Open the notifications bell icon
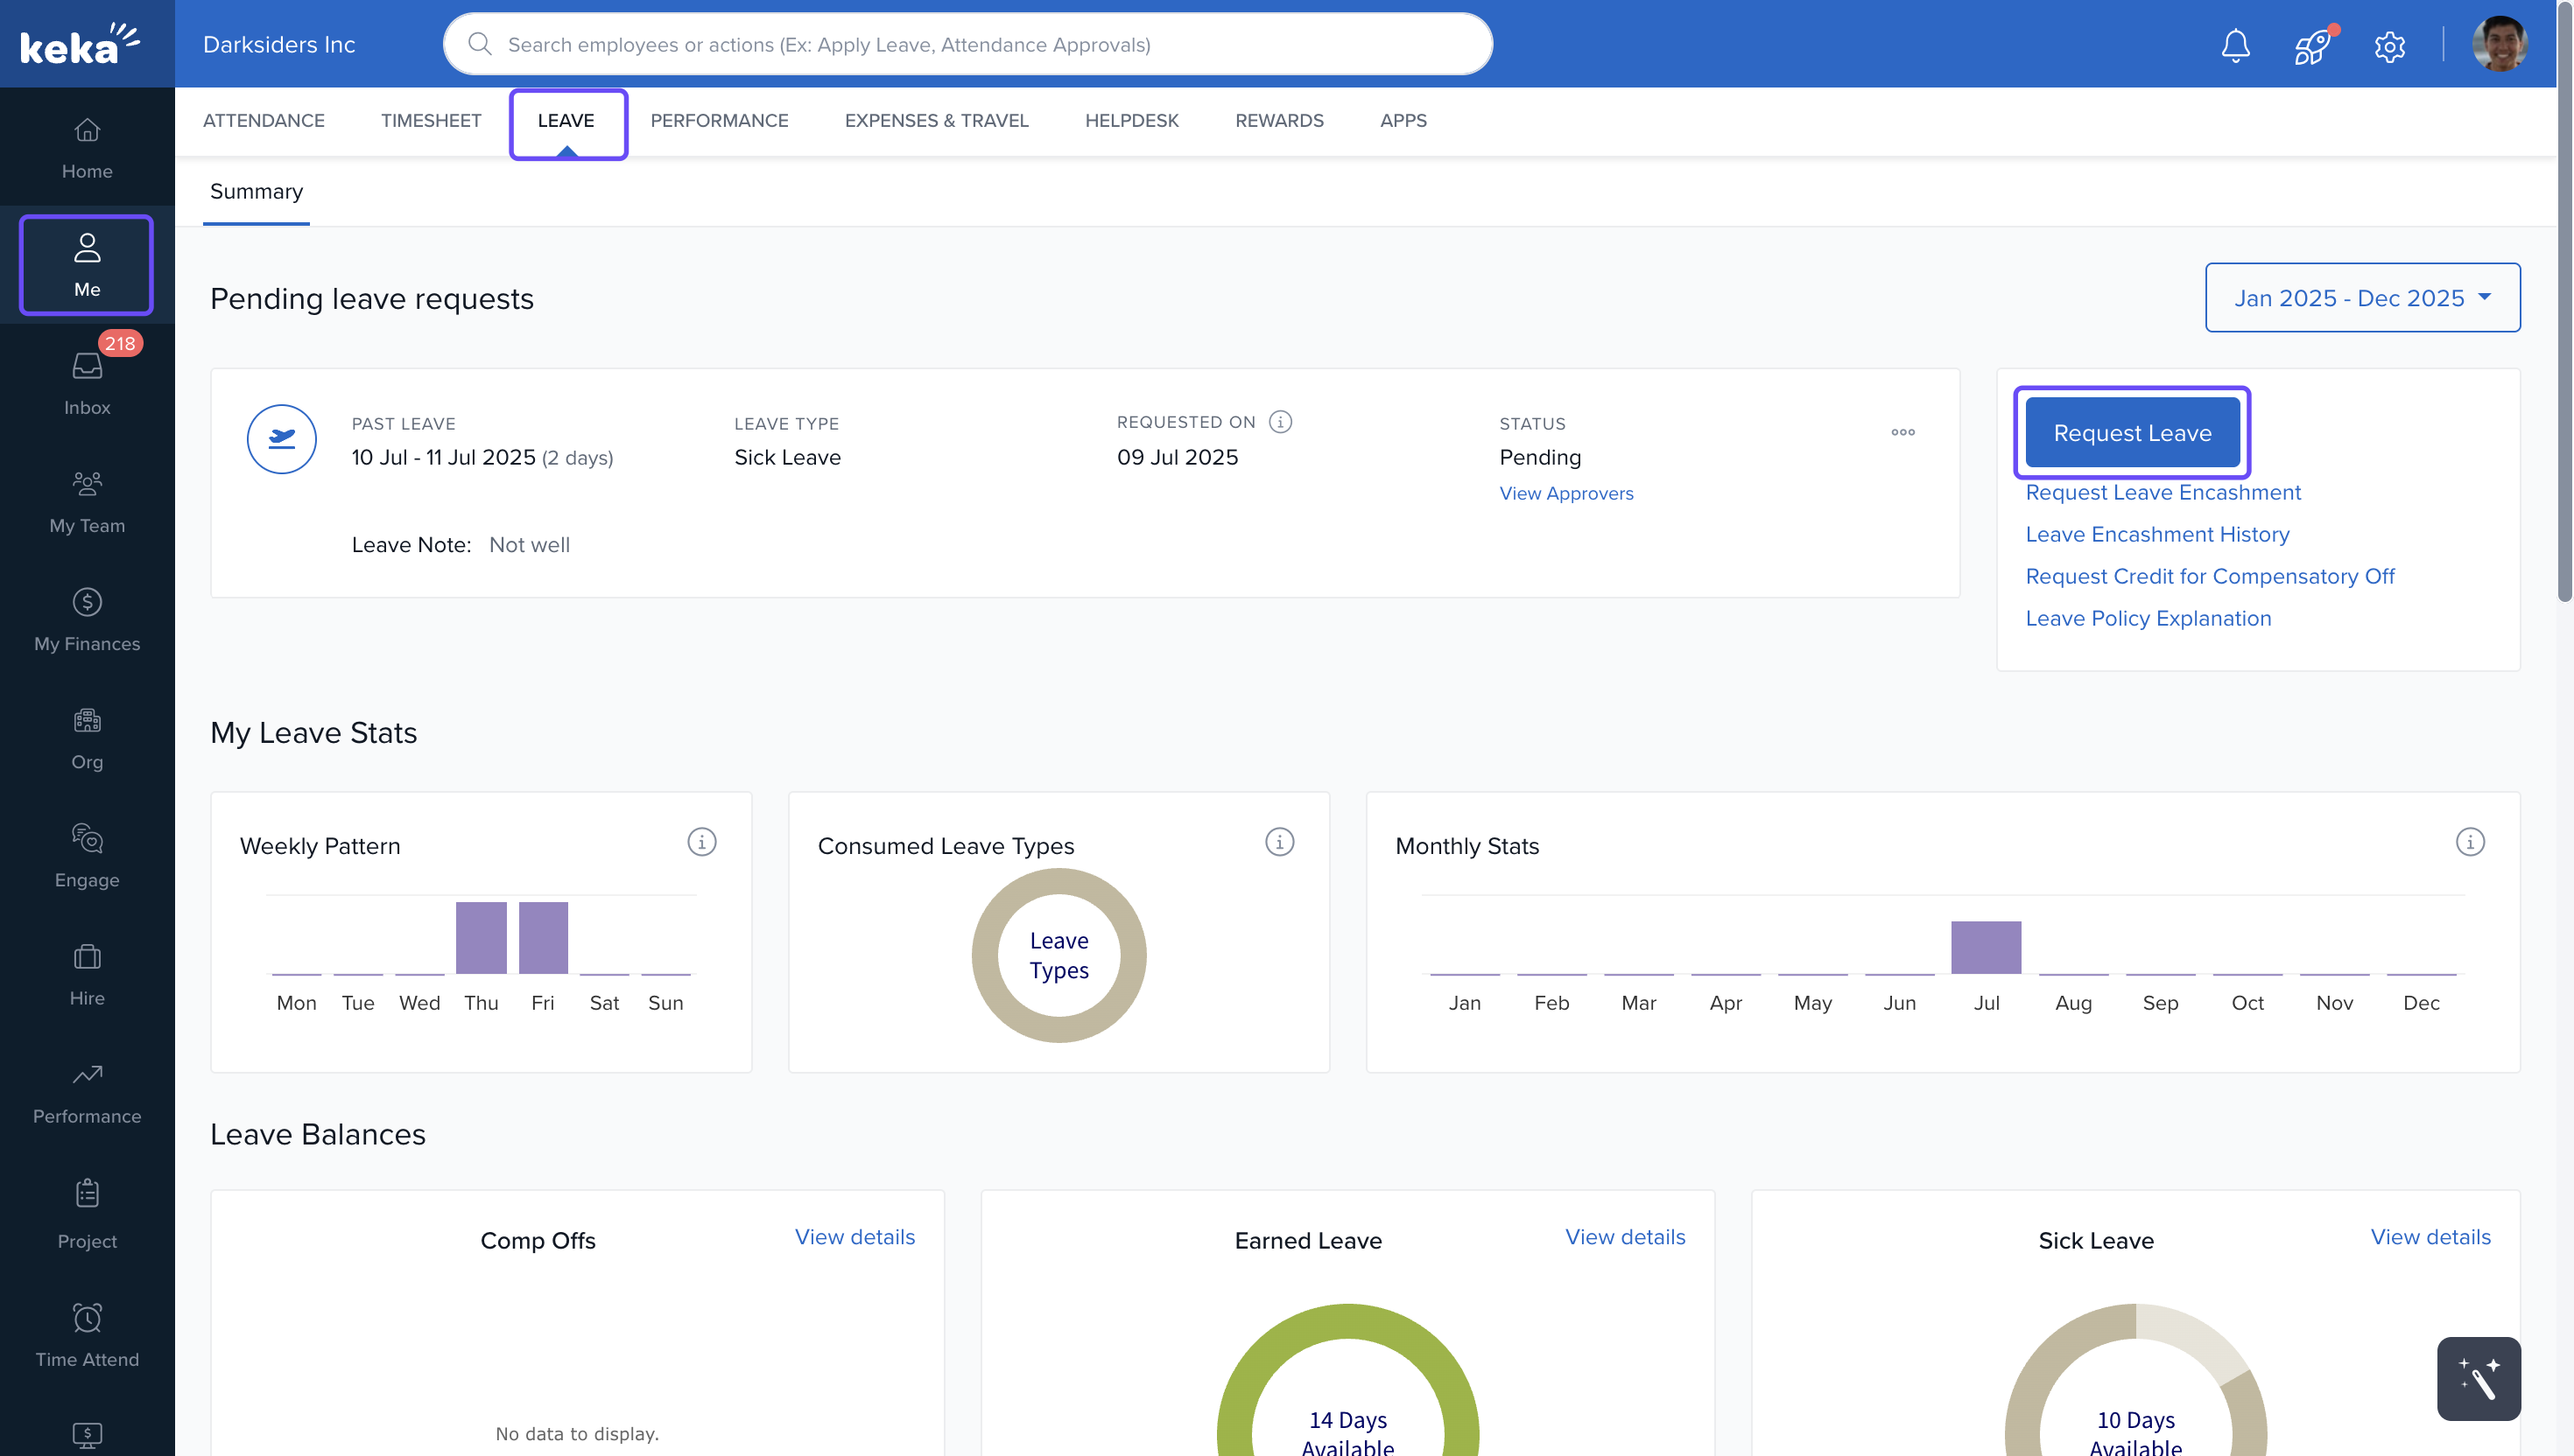 (2235, 45)
